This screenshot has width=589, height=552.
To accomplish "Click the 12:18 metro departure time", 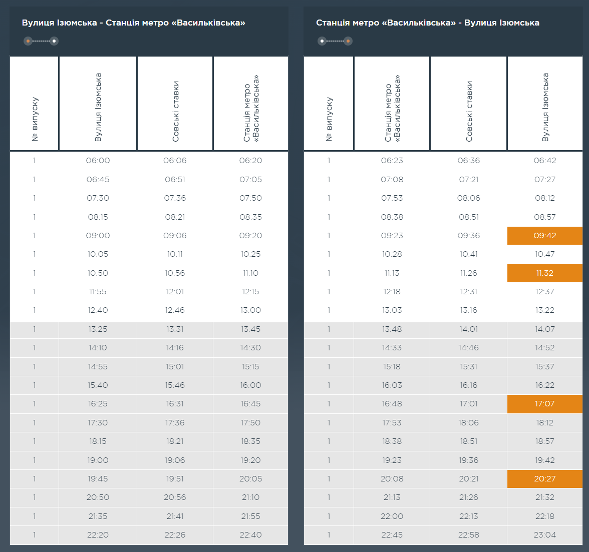I will tap(392, 292).
